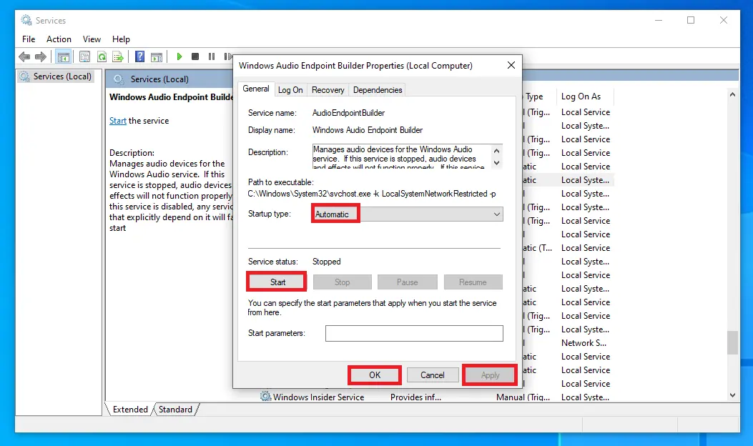Click the Forward arrow in the Services toolbar
The height and width of the screenshot is (446, 753).
(41, 56)
